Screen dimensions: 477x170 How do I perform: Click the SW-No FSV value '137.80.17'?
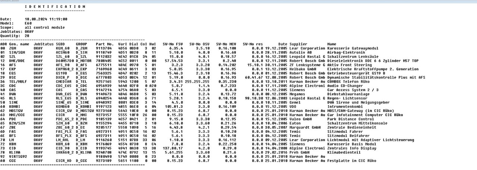172,148
